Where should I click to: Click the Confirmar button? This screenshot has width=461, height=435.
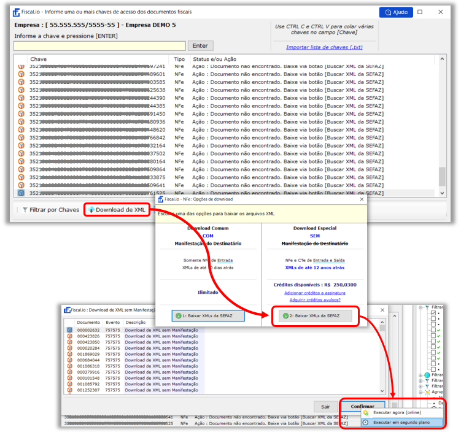[363, 406]
